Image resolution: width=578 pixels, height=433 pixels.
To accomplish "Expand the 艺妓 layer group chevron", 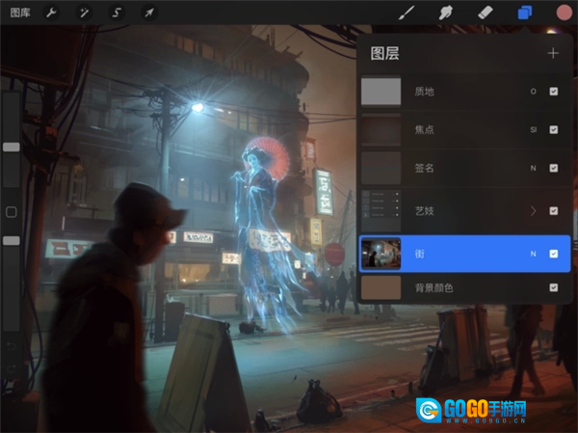I will click(x=533, y=210).
